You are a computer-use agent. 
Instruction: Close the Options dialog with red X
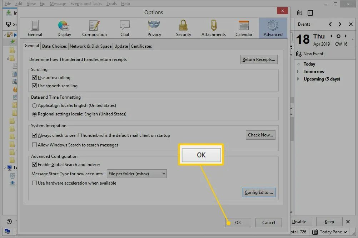pos(282,11)
